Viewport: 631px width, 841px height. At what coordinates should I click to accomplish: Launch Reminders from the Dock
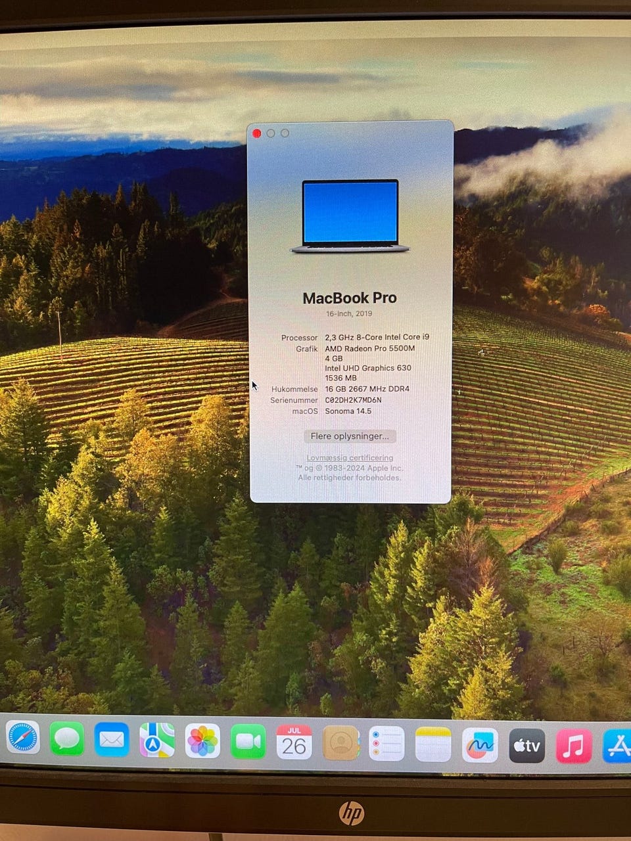tap(386, 744)
